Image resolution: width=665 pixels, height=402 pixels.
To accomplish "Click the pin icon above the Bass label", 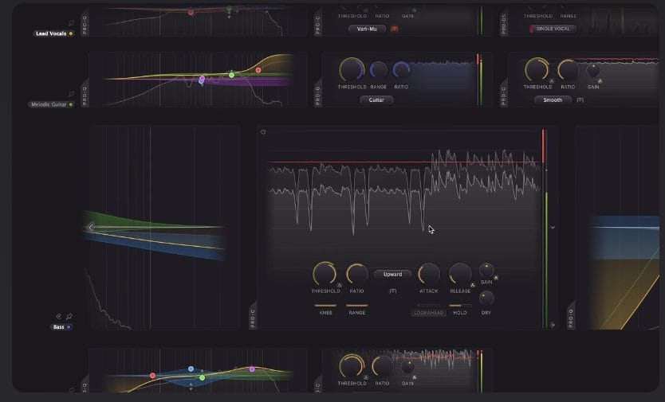I will point(69,316).
